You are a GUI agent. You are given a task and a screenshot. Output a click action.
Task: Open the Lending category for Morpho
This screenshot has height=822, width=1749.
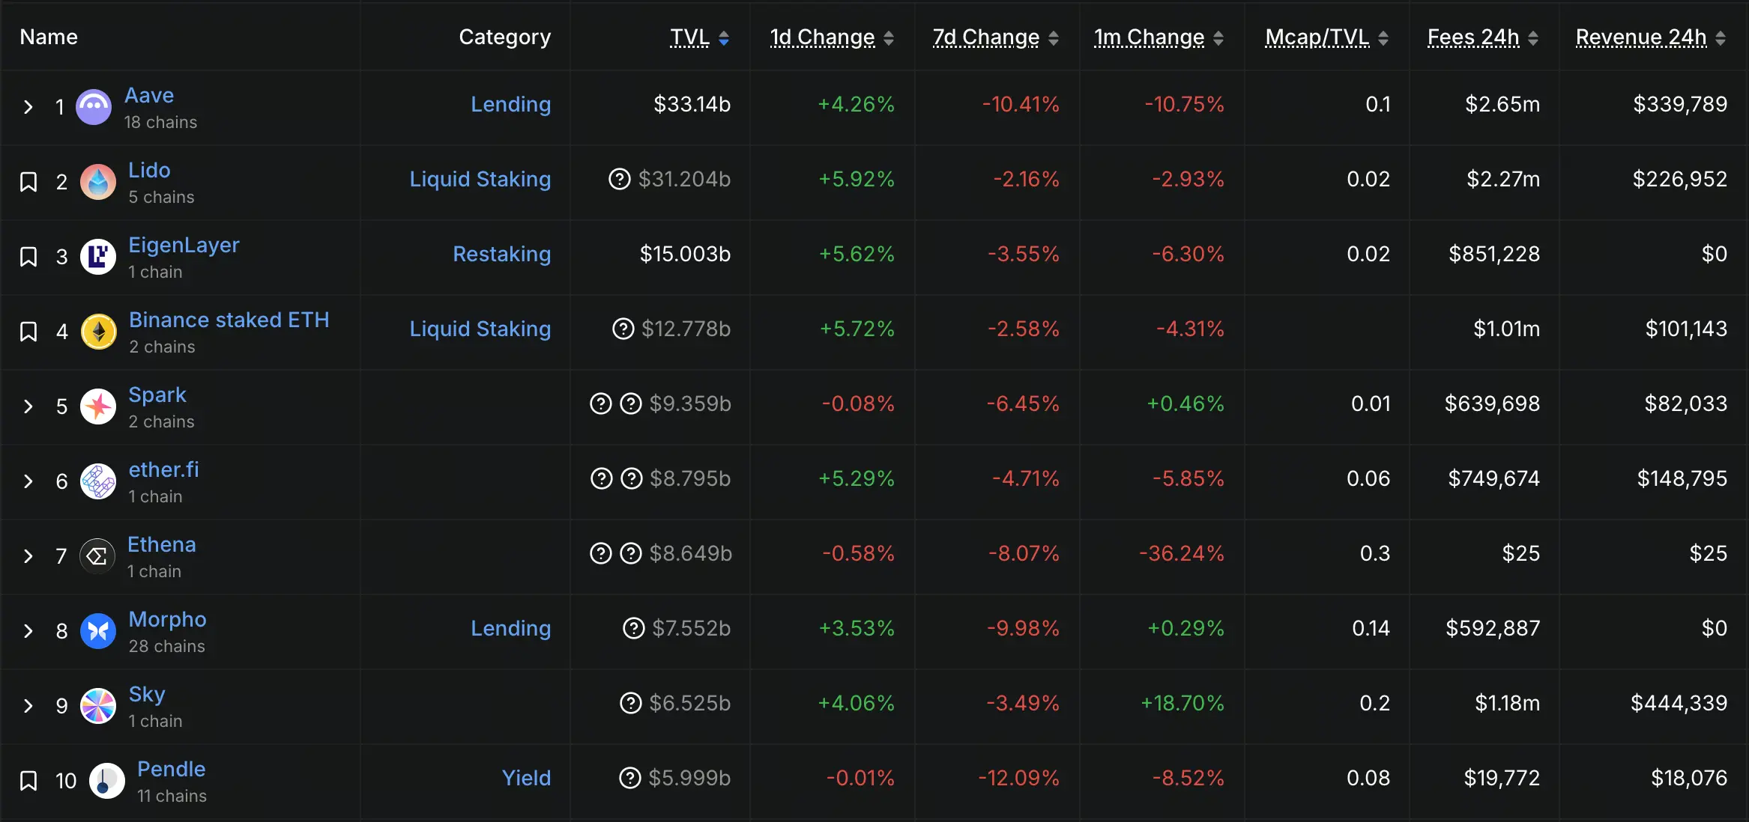point(510,629)
